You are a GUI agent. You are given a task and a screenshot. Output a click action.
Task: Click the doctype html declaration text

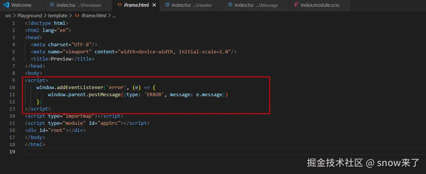[46, 23]
